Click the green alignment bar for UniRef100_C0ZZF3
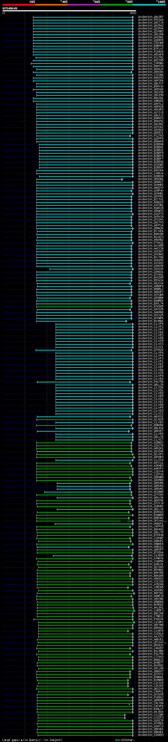168x742 pixels. click(x=82, y=718)
